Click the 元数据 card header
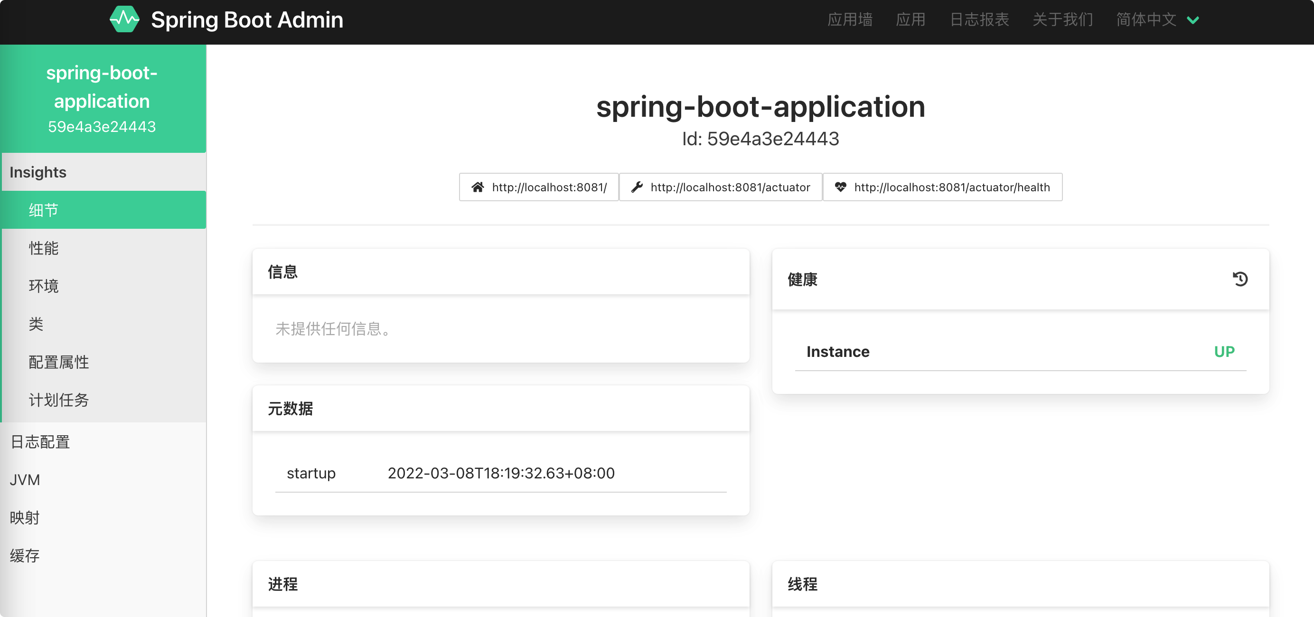The width and height of the screenshot is (1314, 617). (x=500, y=409)
